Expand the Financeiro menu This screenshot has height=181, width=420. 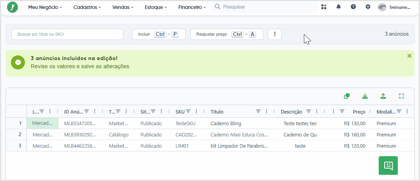point(192,7)
